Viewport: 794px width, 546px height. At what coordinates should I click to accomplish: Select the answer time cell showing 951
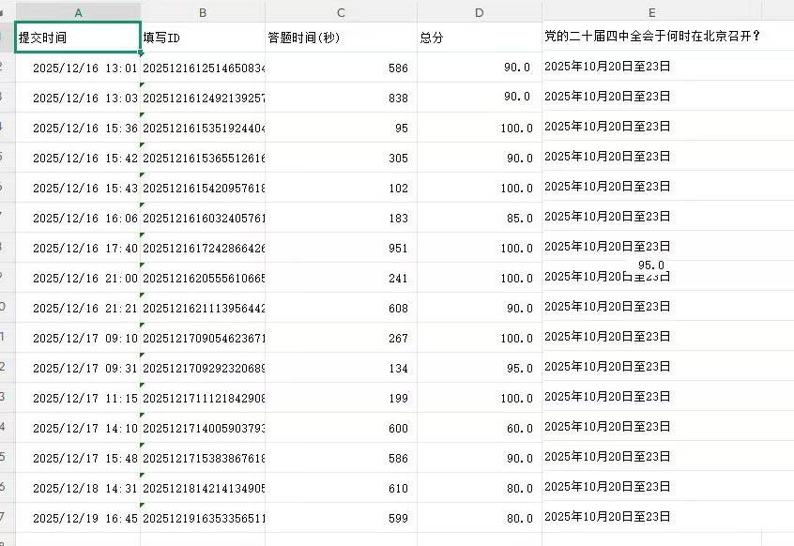coord(341,249)
